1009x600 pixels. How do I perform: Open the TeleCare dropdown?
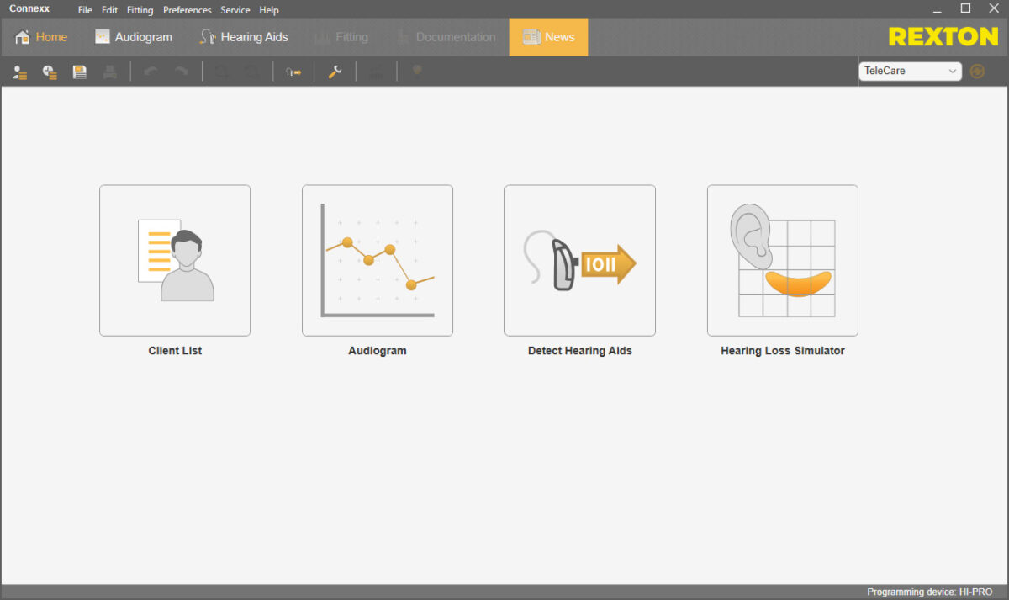point(910,71)
